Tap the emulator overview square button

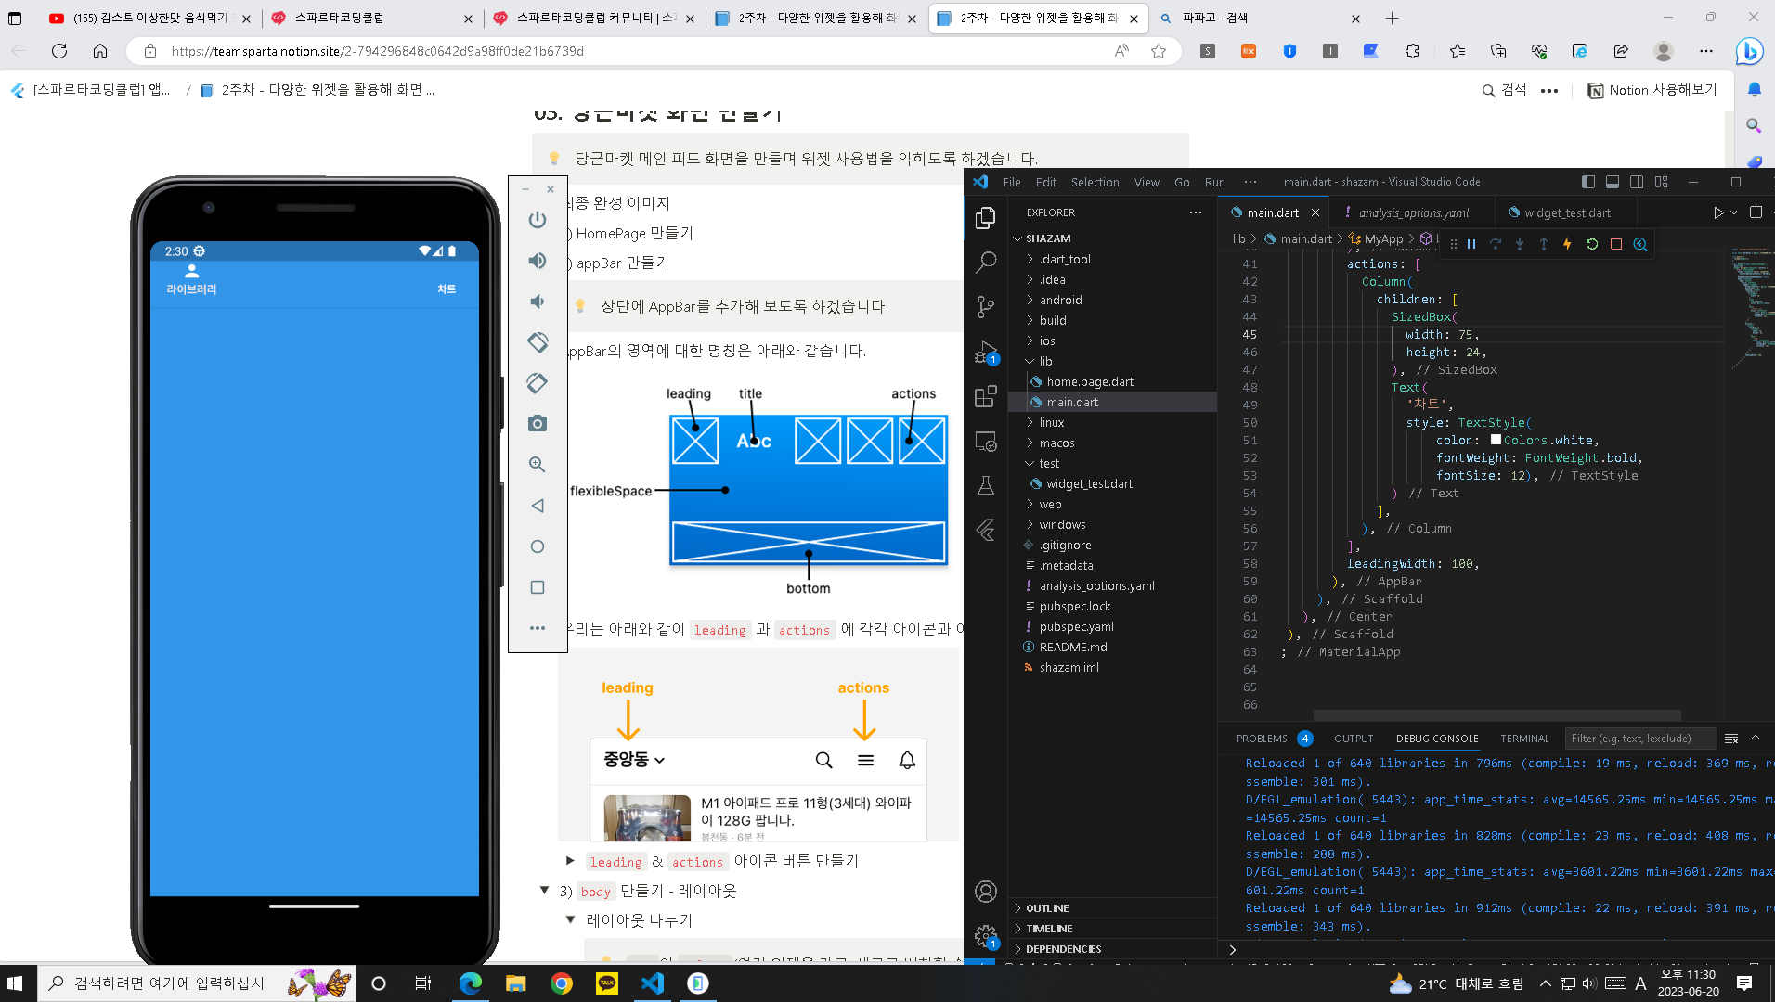point(538,587)
